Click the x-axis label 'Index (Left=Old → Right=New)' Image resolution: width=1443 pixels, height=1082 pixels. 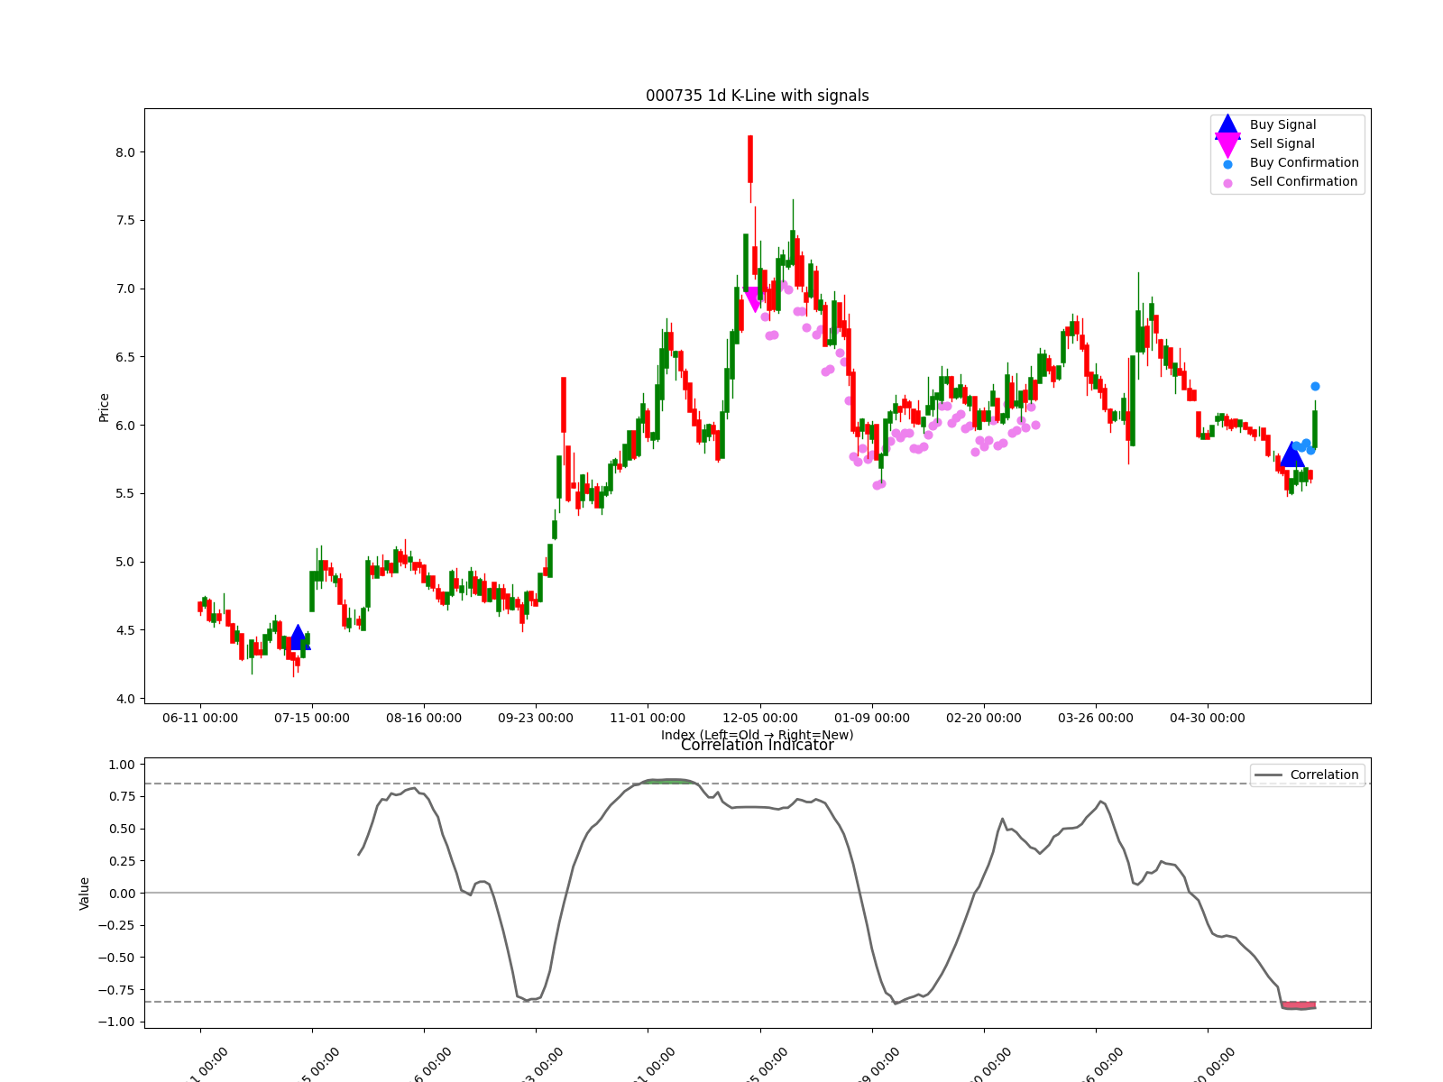point(757,735)
